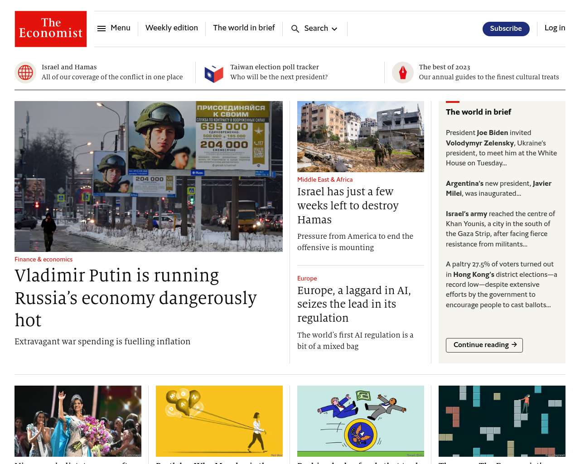
Task: Open Vladimir Putin Russia's economy headline
Action: (x=135, y=298)
